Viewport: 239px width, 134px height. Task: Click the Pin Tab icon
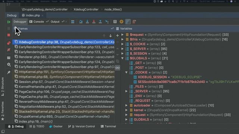point(9,72)
